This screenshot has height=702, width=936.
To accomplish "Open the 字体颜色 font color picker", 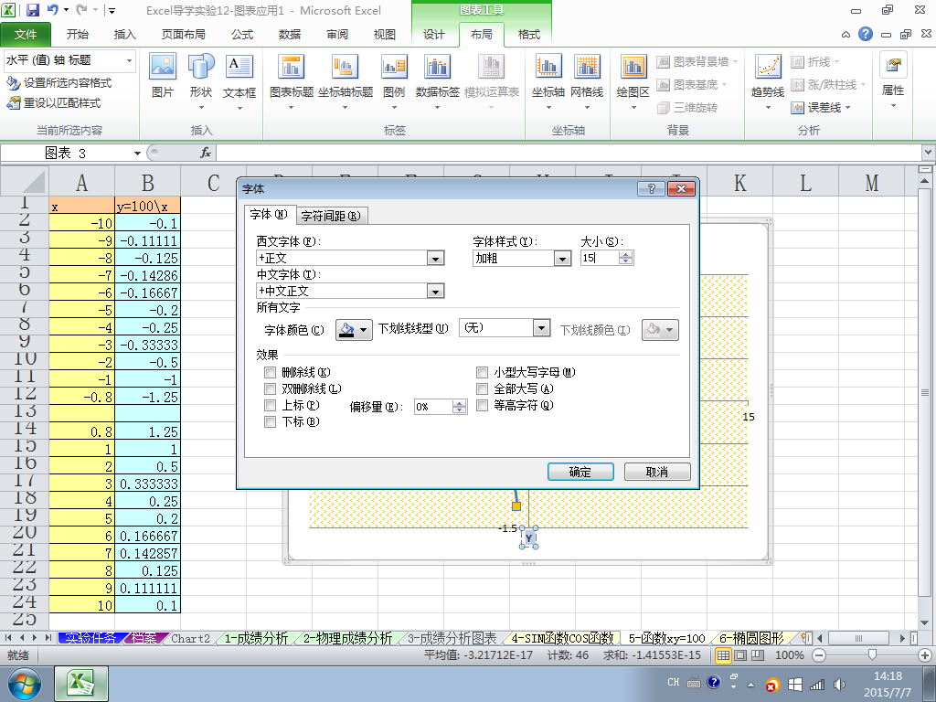I will tap(354, 329).
